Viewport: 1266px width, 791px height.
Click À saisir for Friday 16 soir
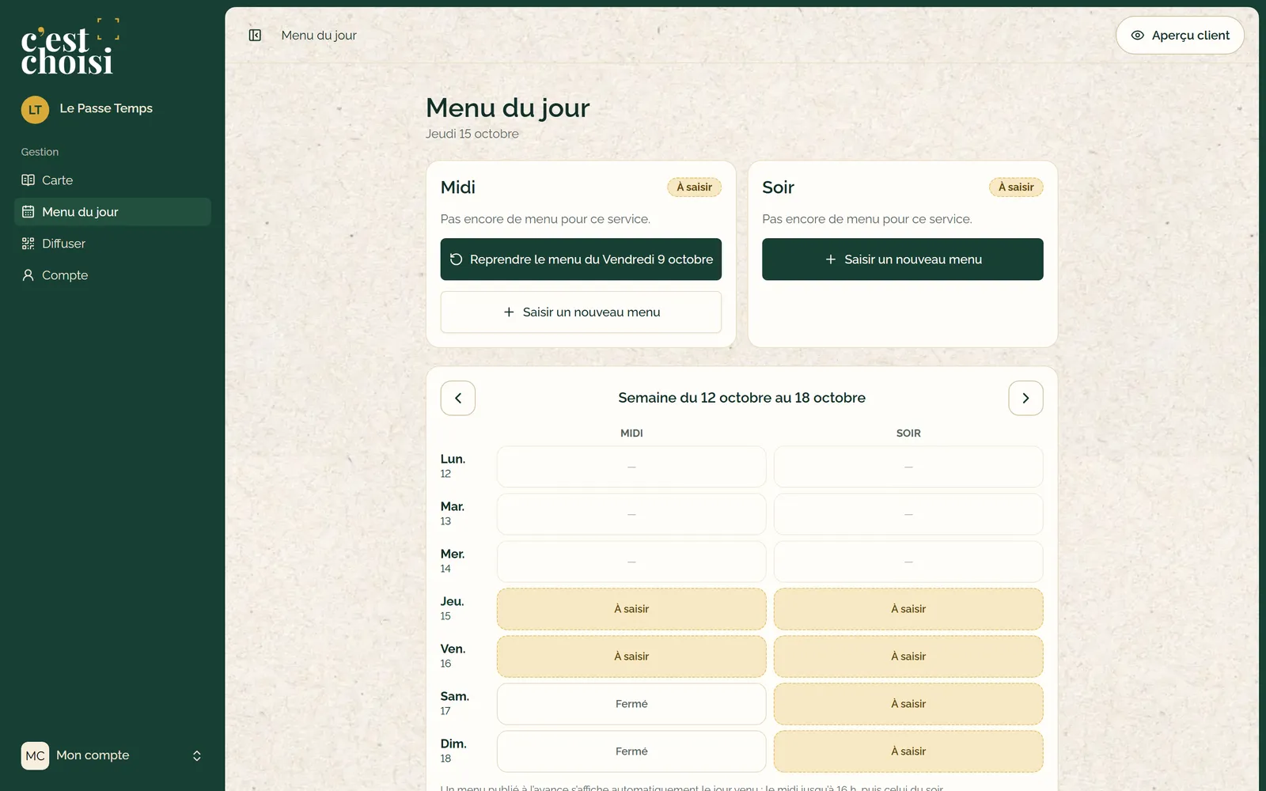click(x=908, y=657)
